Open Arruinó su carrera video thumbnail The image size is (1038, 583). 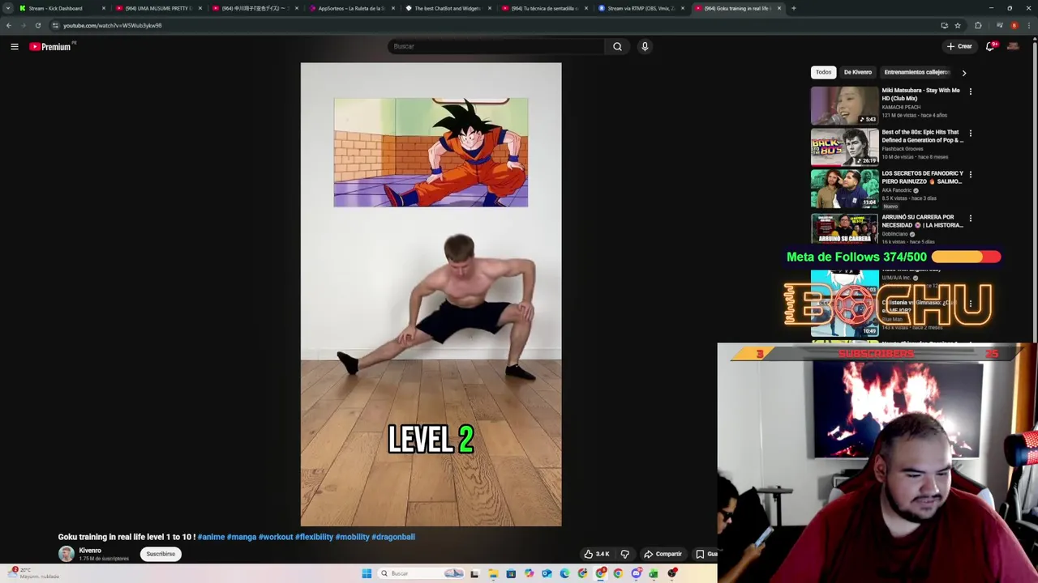pos(844,228)
